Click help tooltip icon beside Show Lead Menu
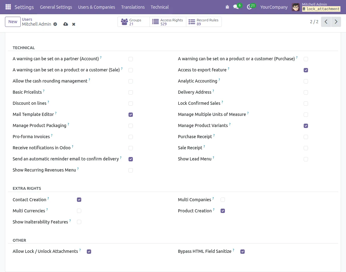Image resolution: width=346 pixels, height=272 pixels. (x=213, y=158)
